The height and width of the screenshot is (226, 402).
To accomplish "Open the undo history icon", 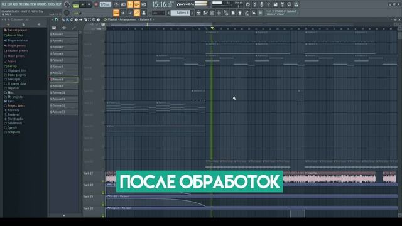I will pyautogui.click(x=247, y=4).
